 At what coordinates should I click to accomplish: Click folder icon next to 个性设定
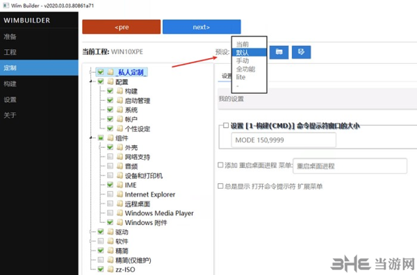120,128
